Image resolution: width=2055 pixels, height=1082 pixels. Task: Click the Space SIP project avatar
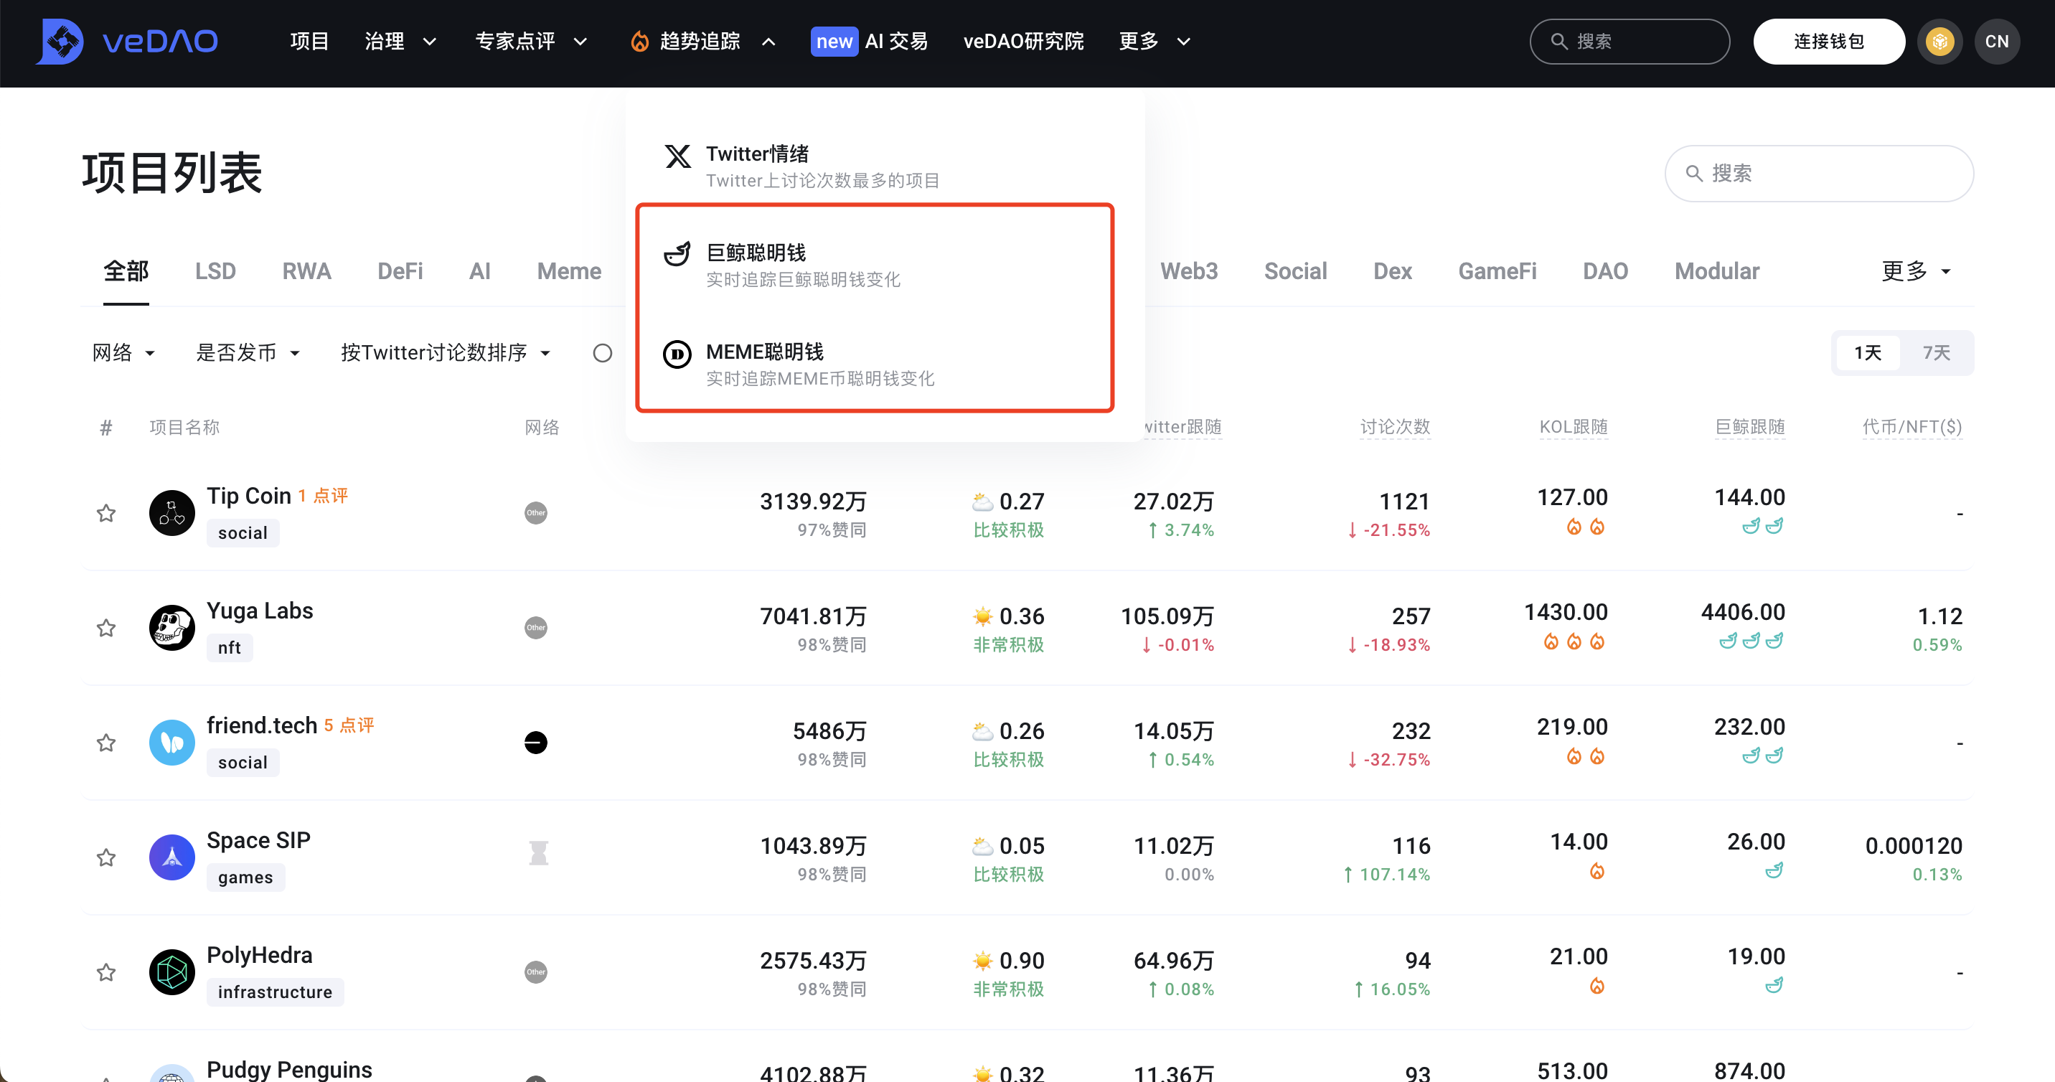tap(171, 858)
